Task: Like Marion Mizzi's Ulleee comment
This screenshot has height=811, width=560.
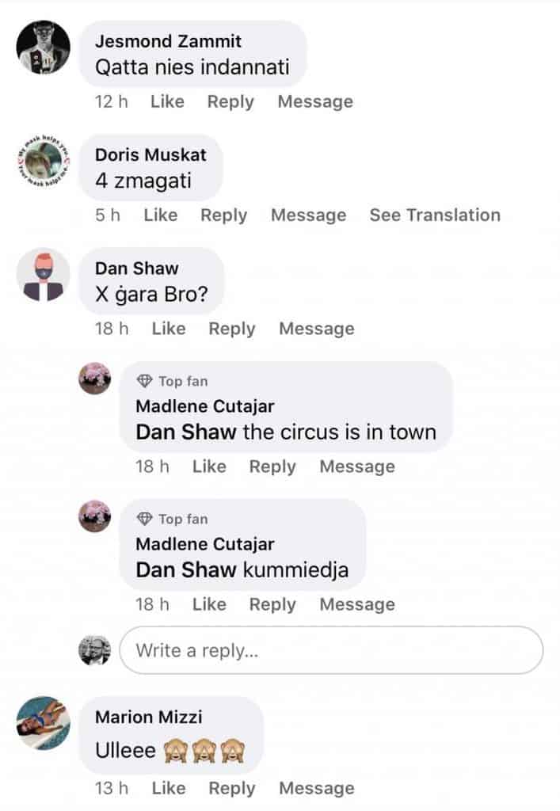Action: click(169, 788)
